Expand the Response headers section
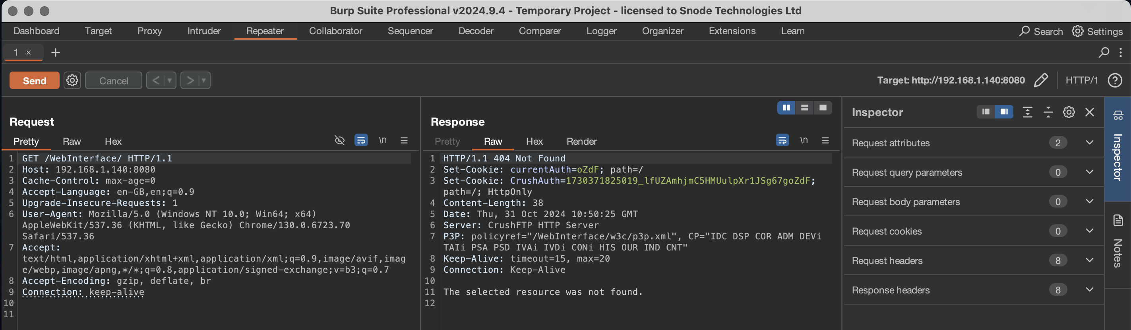Screen dimensions: 1131x330 (x=1089, y=290)
